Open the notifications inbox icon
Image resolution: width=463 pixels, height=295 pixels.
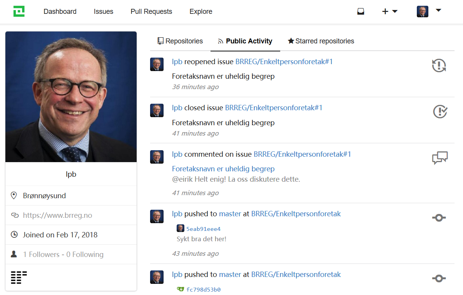361,12
